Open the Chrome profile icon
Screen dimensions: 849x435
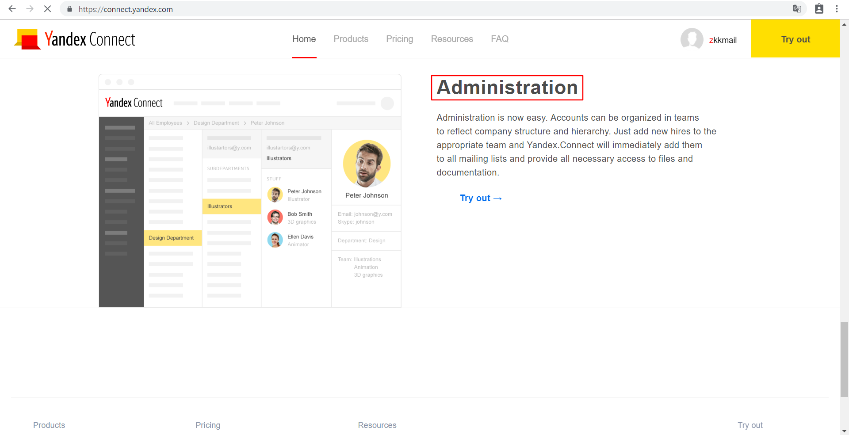[x=819, y=9]
